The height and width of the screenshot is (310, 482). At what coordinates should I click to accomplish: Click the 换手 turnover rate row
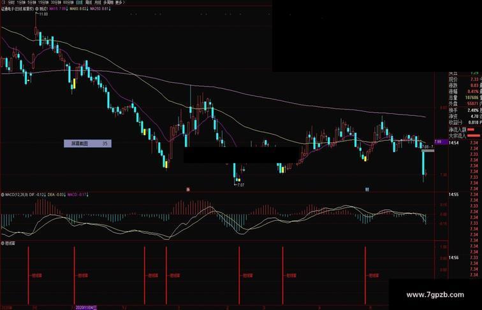(464, 110)
